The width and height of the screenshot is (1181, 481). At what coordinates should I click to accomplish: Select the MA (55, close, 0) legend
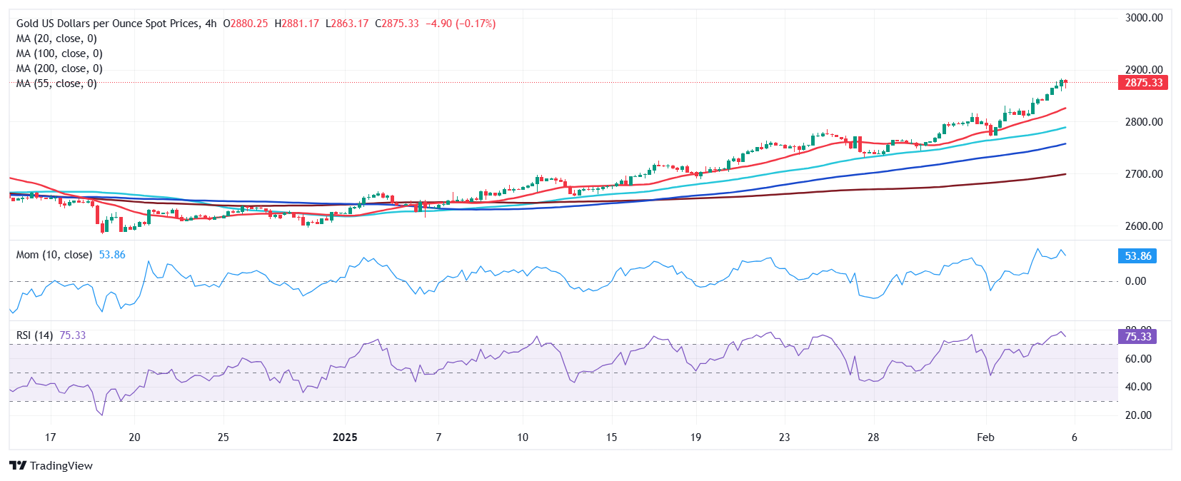point(56,83)
